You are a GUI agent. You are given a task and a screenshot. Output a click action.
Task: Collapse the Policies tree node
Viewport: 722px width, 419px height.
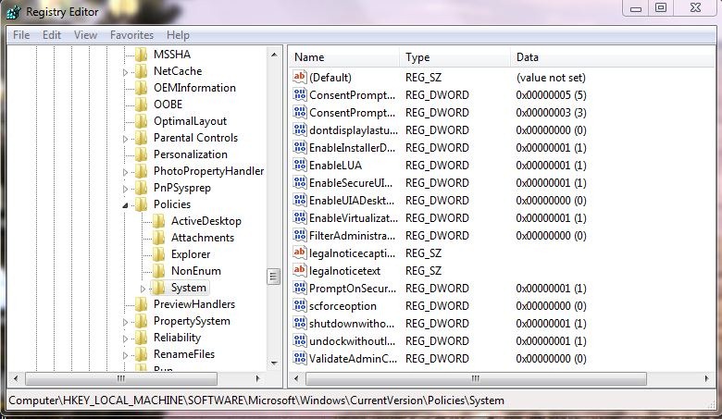click(126, 204)
